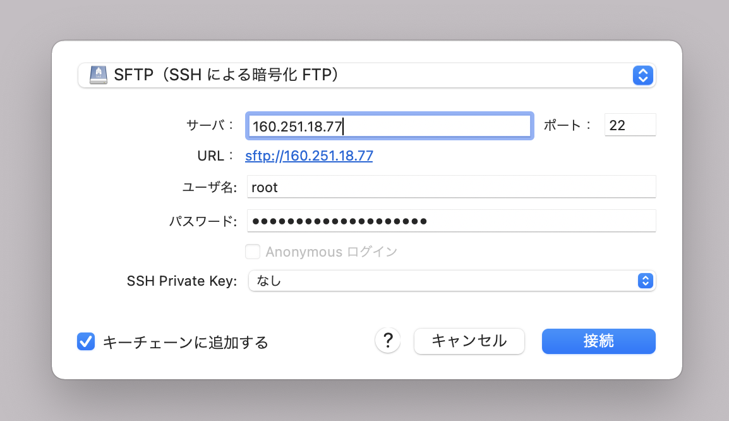This screenshot has width=729, height=421.
Task: Click the ポート field showing 22
Action: [x=630, y=125]
